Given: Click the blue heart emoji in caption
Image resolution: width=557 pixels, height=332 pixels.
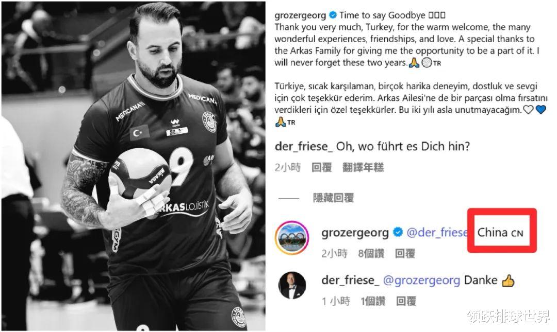Looking at the screenshot, I should coord(540,110).
